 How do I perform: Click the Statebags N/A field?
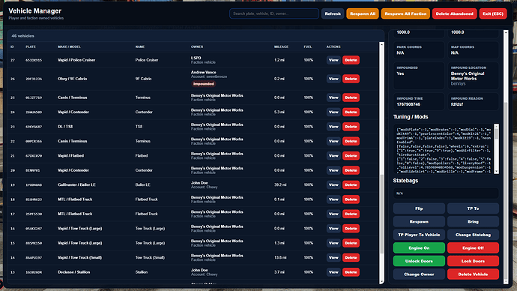tap(446, 193)
